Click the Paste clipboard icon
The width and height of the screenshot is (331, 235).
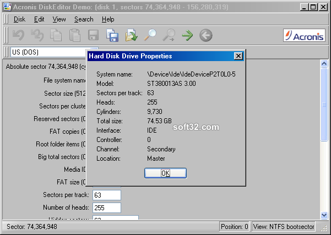click(75, 35)
